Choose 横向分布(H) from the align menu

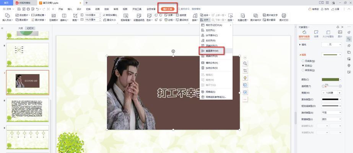(x=216, y=63)
